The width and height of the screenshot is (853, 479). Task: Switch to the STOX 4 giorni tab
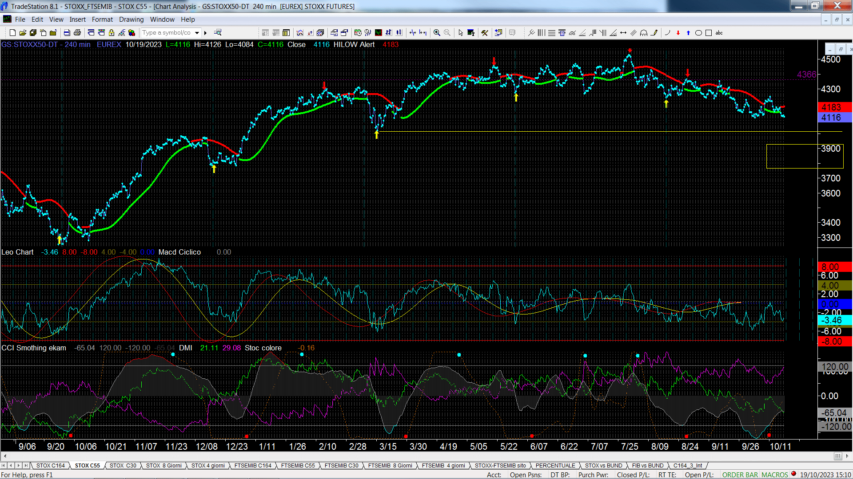tap(208, 465)
